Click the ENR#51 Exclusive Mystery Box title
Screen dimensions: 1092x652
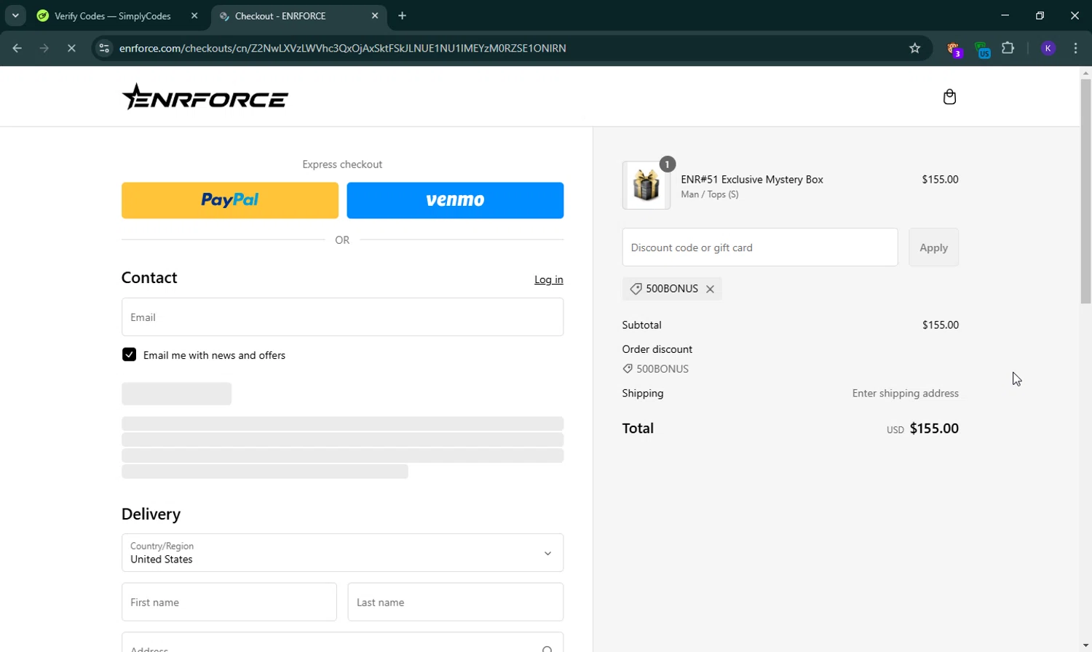(752, 179)
